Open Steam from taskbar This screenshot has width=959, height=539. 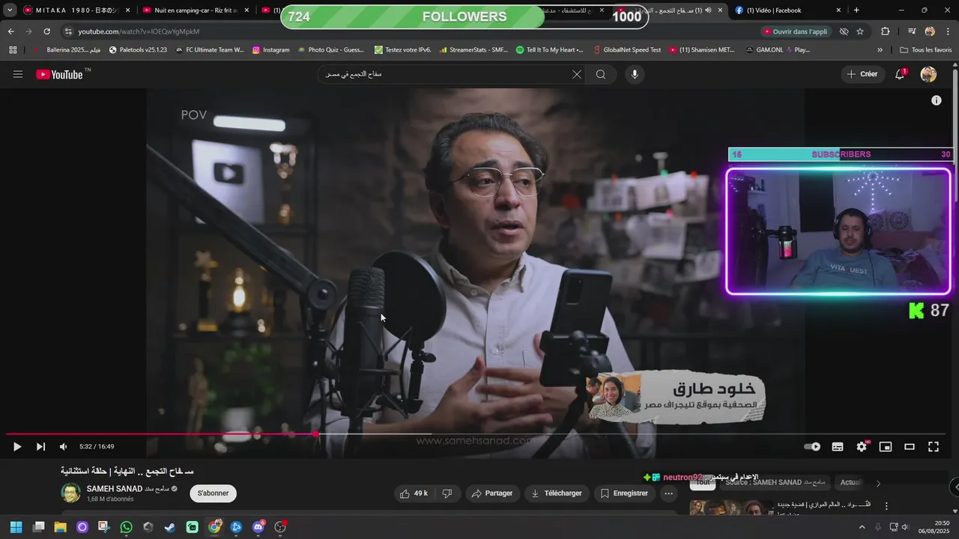(170, 527)
